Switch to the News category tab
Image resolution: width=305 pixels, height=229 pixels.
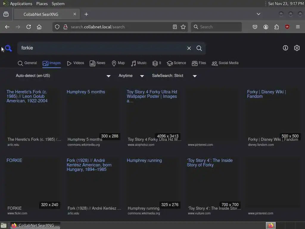click(x=97, y=63)
